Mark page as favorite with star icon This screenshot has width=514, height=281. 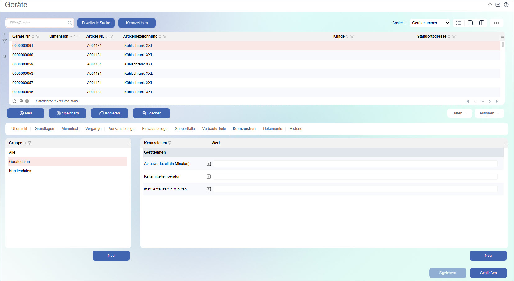(490, 5)
